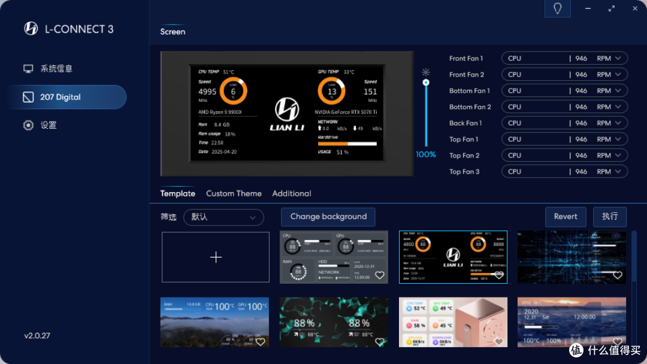Click the 100% brightness value
Viewport: 647px width, 364px height.
click(x=426, y=154)
